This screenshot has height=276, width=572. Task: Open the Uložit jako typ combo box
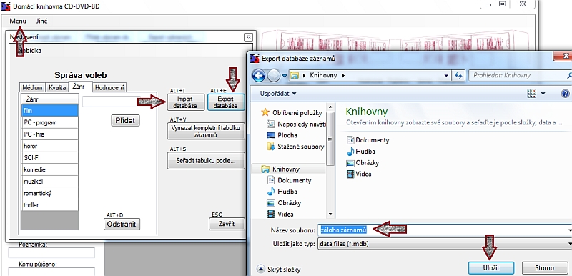tap(444, 244)
